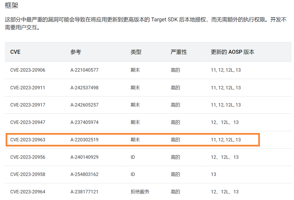Open reference A-240140929

click(84, 157)
